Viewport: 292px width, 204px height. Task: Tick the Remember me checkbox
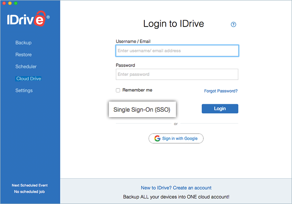tap(118, 90)
